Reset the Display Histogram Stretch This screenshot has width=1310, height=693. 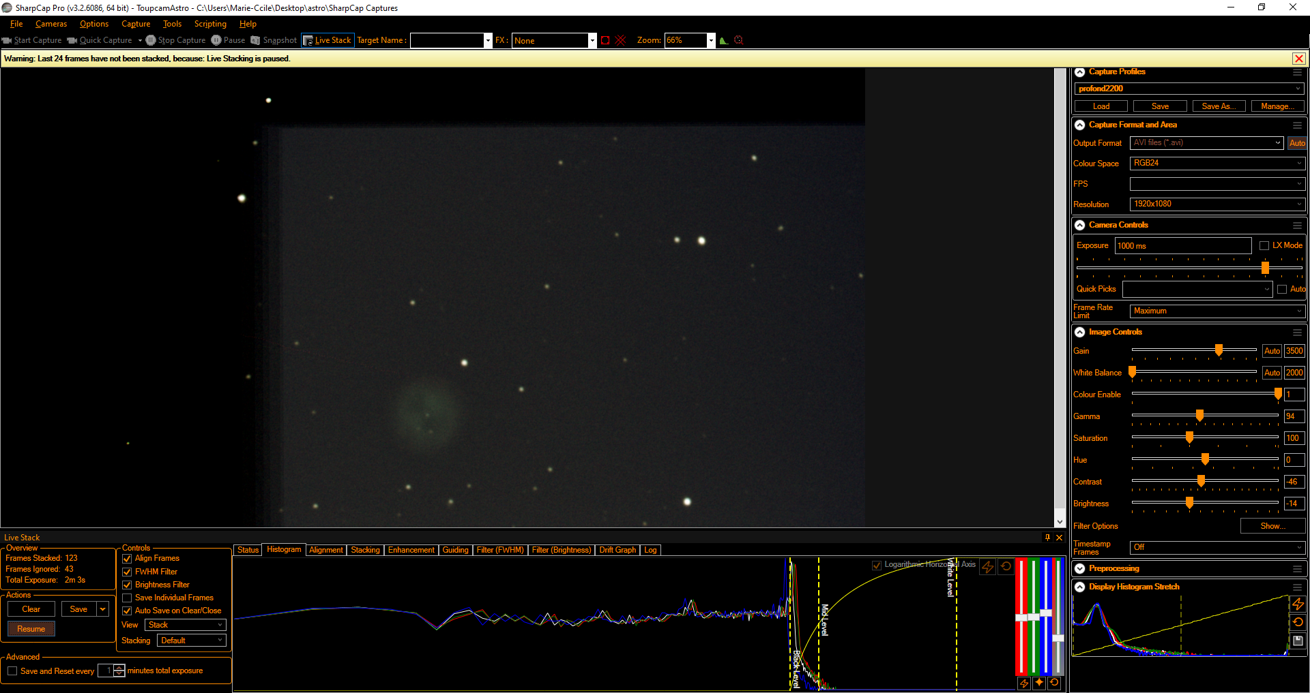(x=1298, y=622)
